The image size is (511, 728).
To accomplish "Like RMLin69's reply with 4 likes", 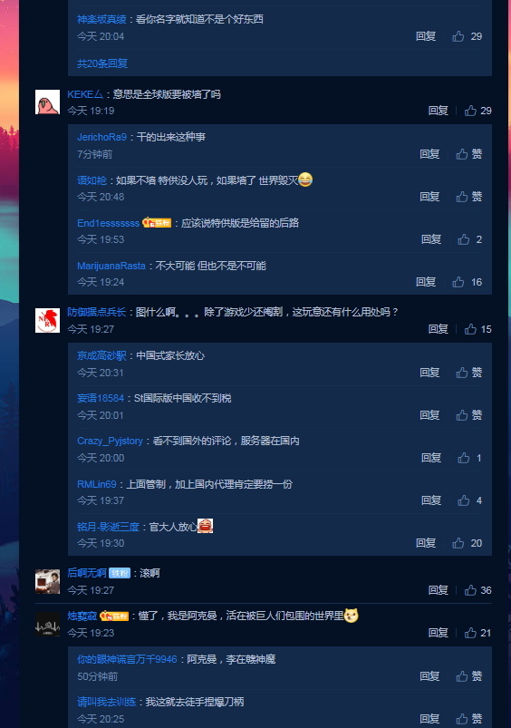I will (469, 500).
